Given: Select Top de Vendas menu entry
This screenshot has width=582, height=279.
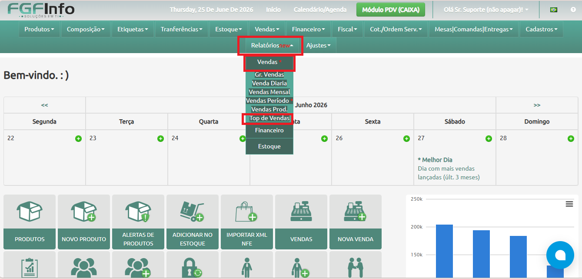Looking at the screenshot, I should click(269, 118).
